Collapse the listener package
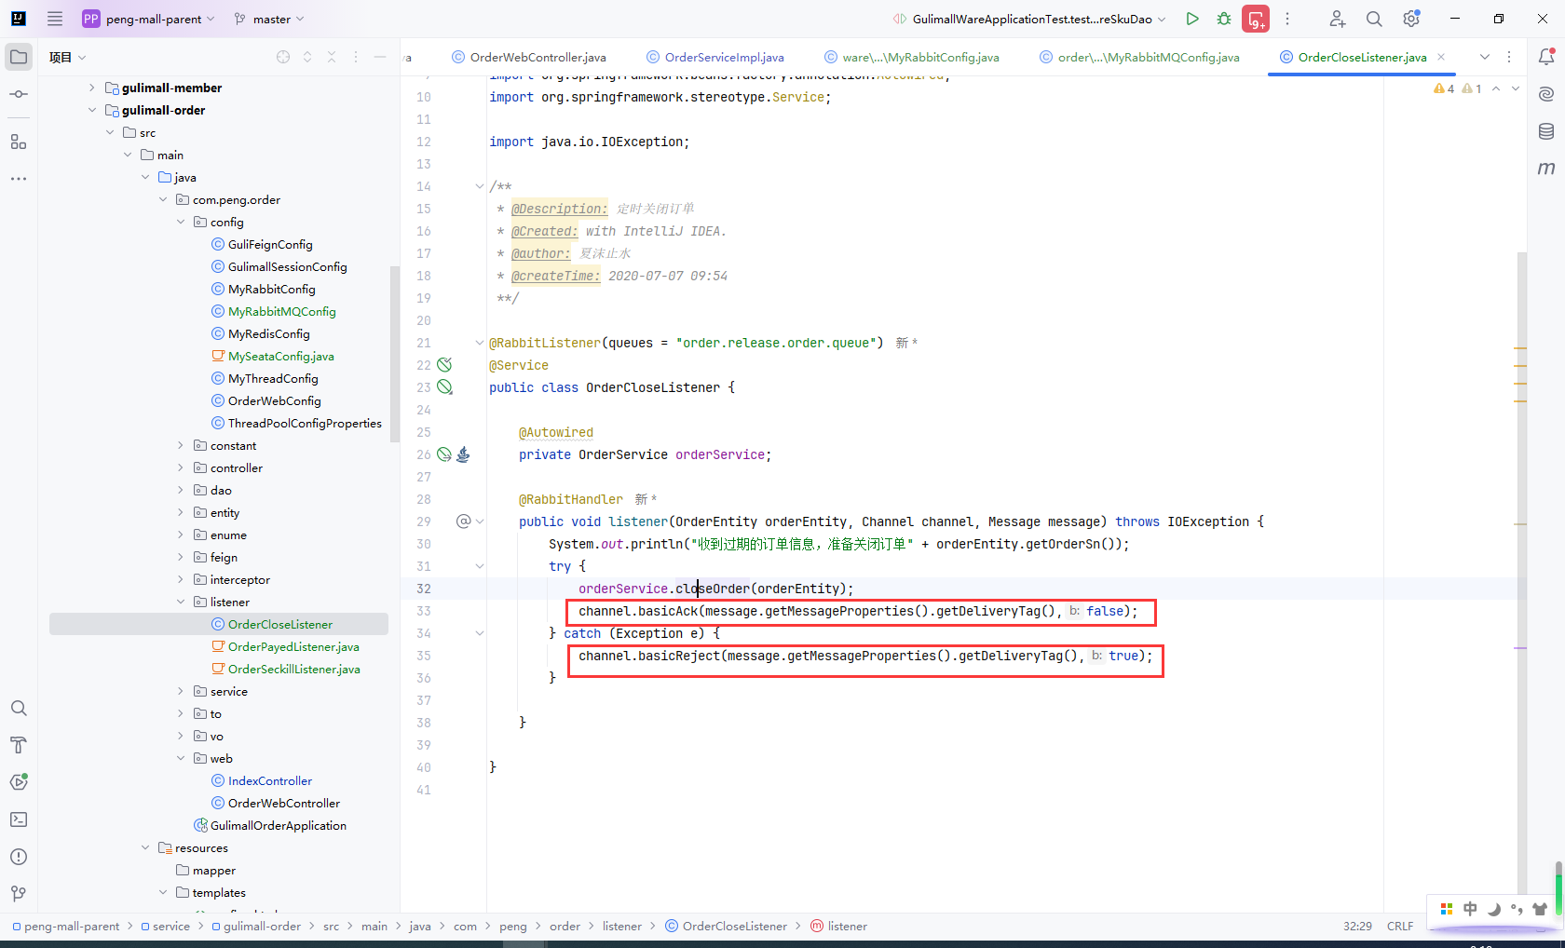This screenshot has width=1565, height=948. pos(181,602)
